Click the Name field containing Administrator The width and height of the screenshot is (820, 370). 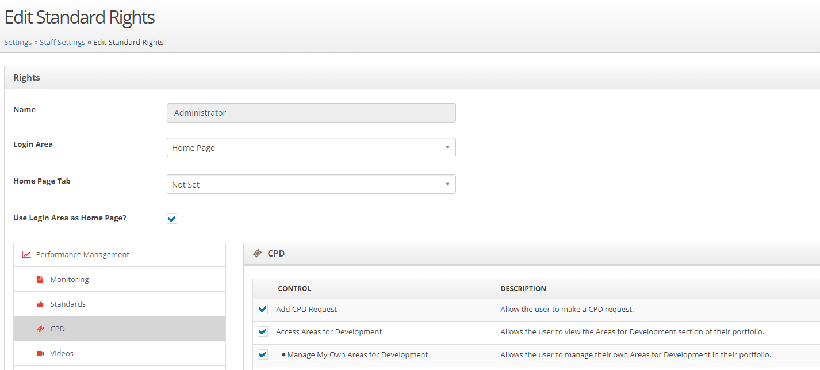point(311,113)
